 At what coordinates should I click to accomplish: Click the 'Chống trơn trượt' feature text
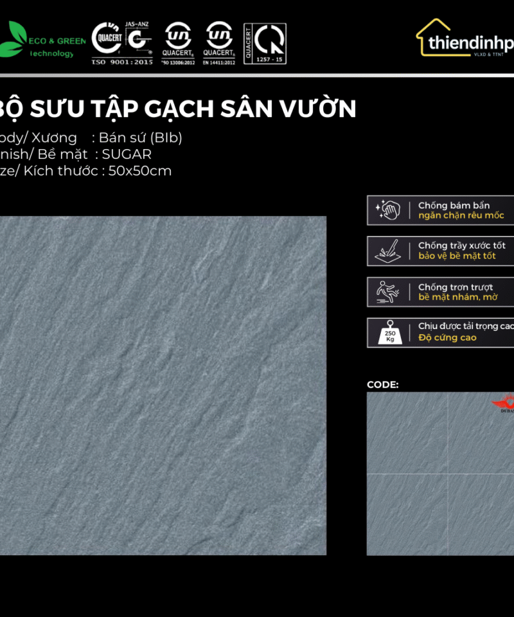tap(456, 287)
